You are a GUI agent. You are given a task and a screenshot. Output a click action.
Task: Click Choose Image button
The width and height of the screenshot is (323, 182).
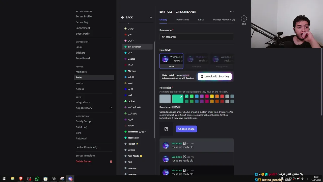186,129
